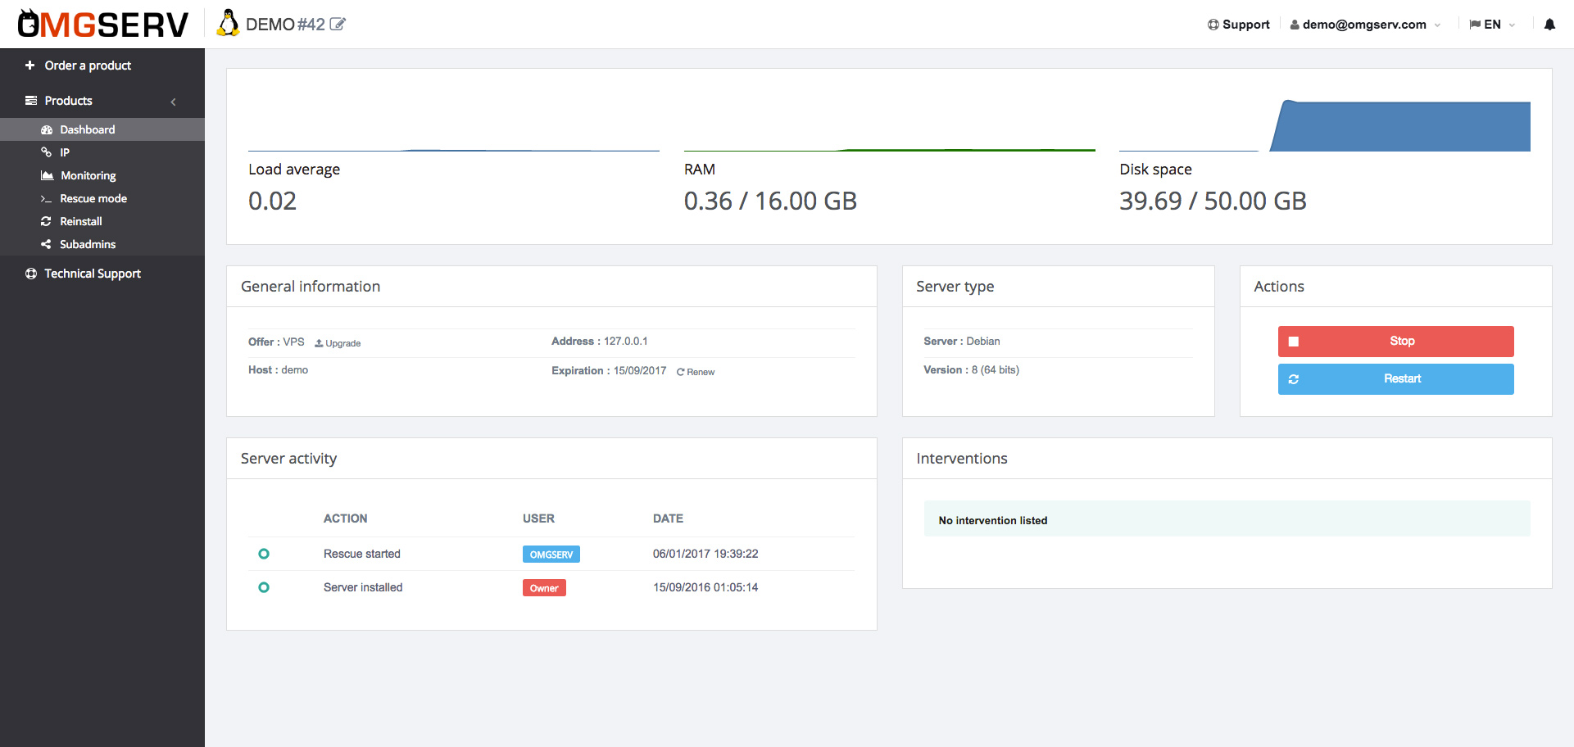Restart the server
This screenshot has width=1574, height=747.
[x=1395, y=379]
